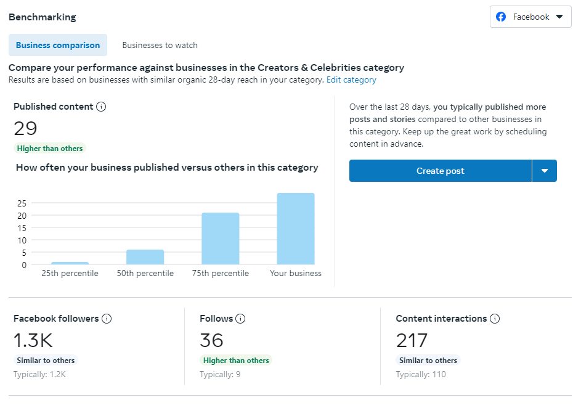The image size is (581, 408).
Task: Click the 25th percentile bar
Action: point(70,263)
